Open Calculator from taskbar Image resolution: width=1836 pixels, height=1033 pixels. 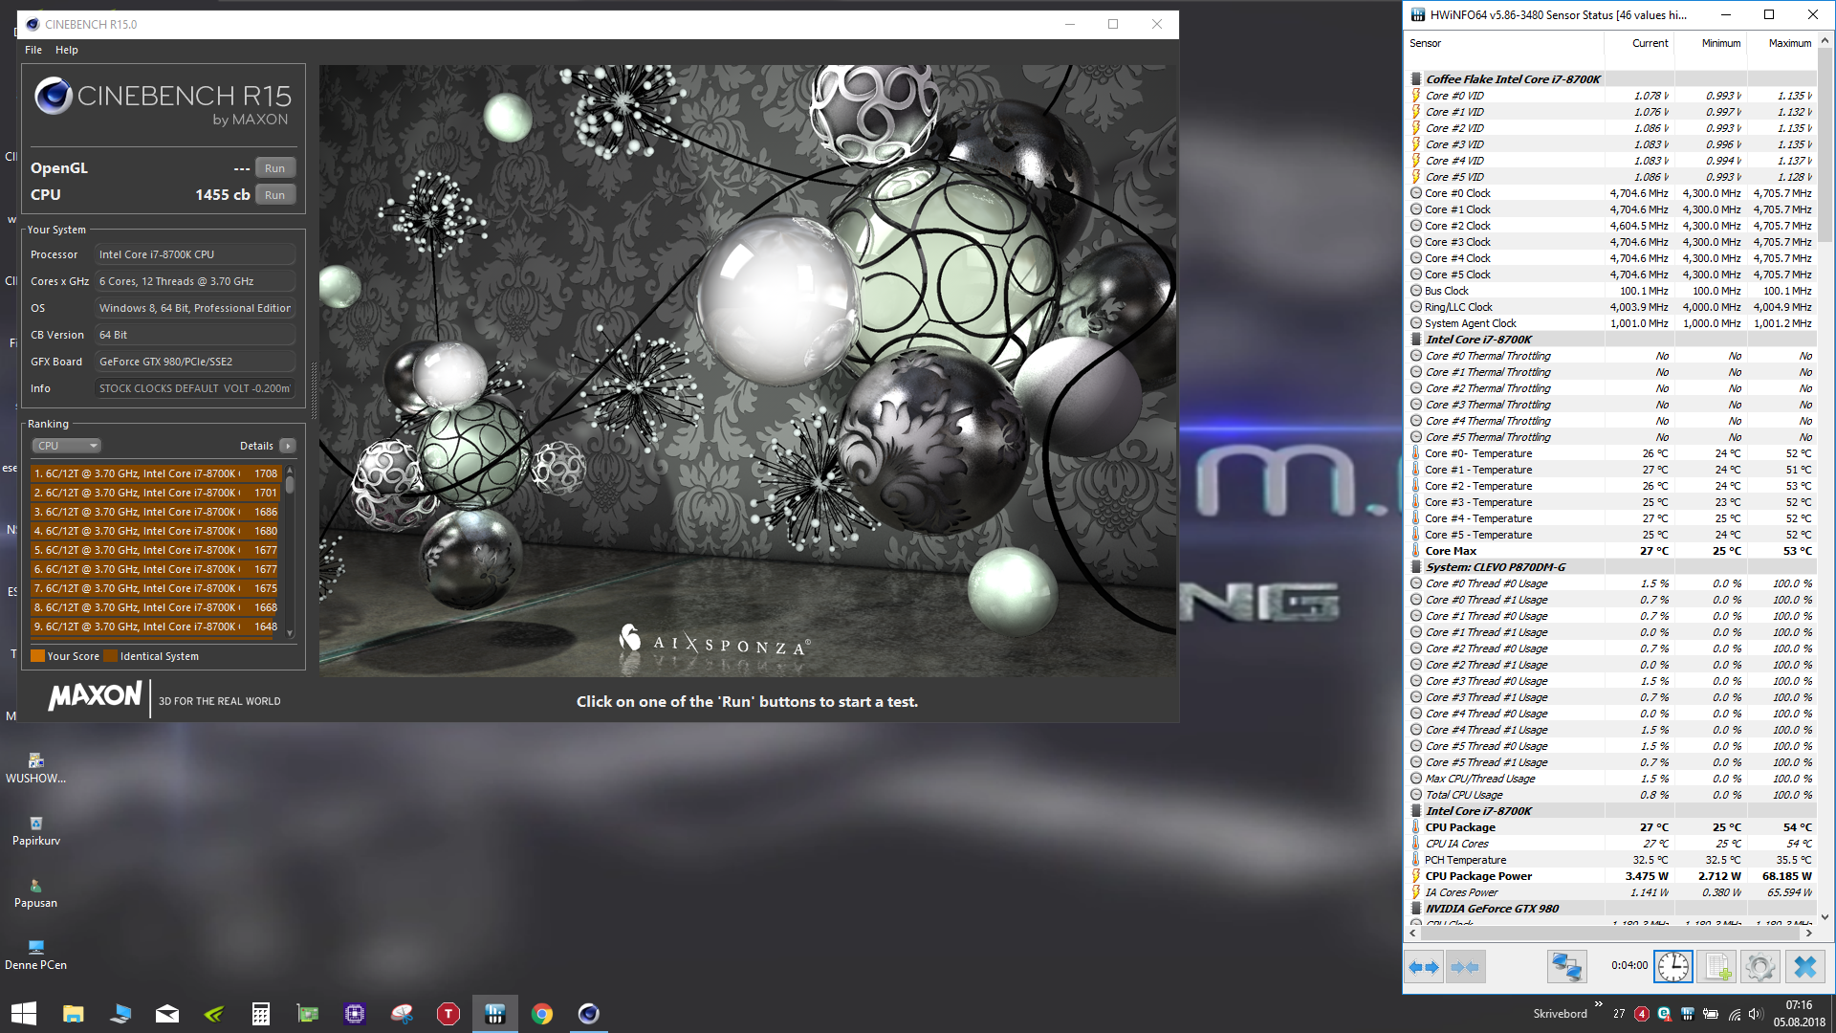[260, 1014]
